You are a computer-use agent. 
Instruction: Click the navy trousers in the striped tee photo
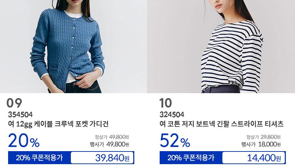[x=221, y=90]
